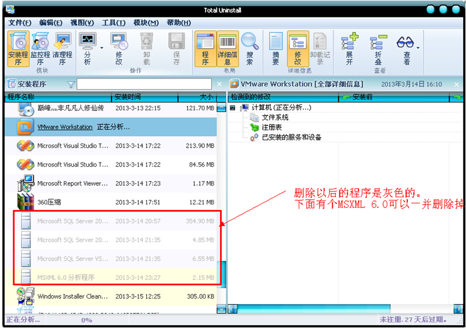Click the program search input field

144,84
